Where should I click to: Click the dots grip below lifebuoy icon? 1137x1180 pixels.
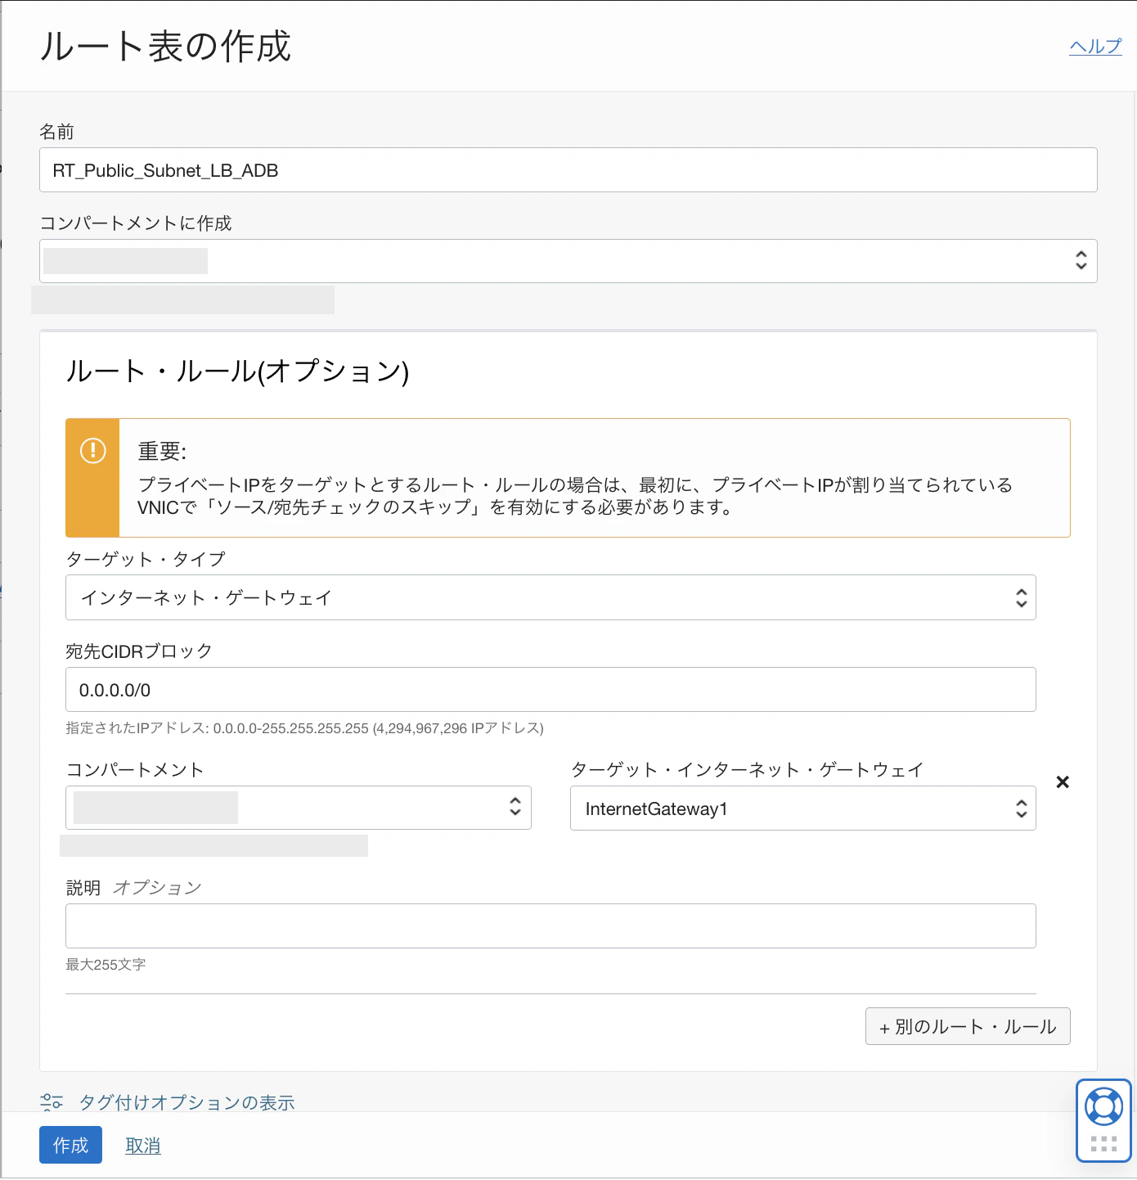(x=1103, y=1143)
